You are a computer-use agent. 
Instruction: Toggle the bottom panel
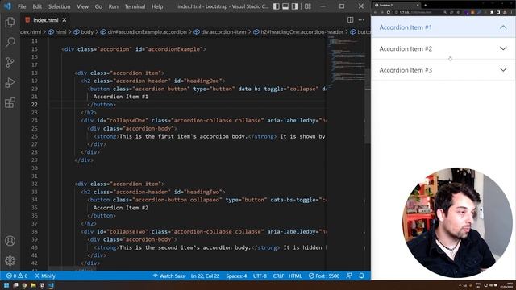[285, 6]
